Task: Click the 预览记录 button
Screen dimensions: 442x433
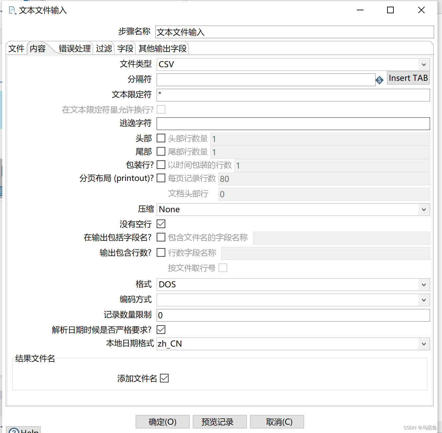Action: point(220,422)
